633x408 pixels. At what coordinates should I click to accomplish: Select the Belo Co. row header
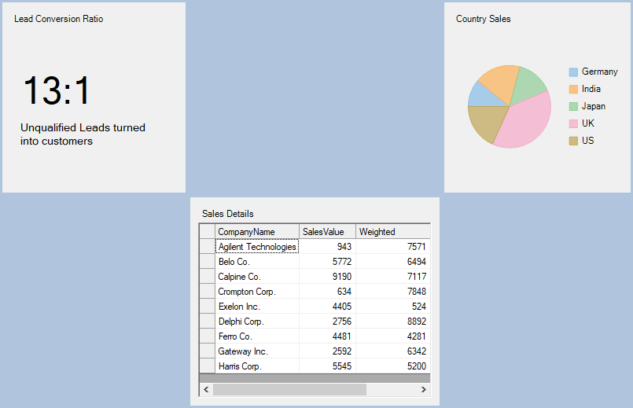(207, 262)
